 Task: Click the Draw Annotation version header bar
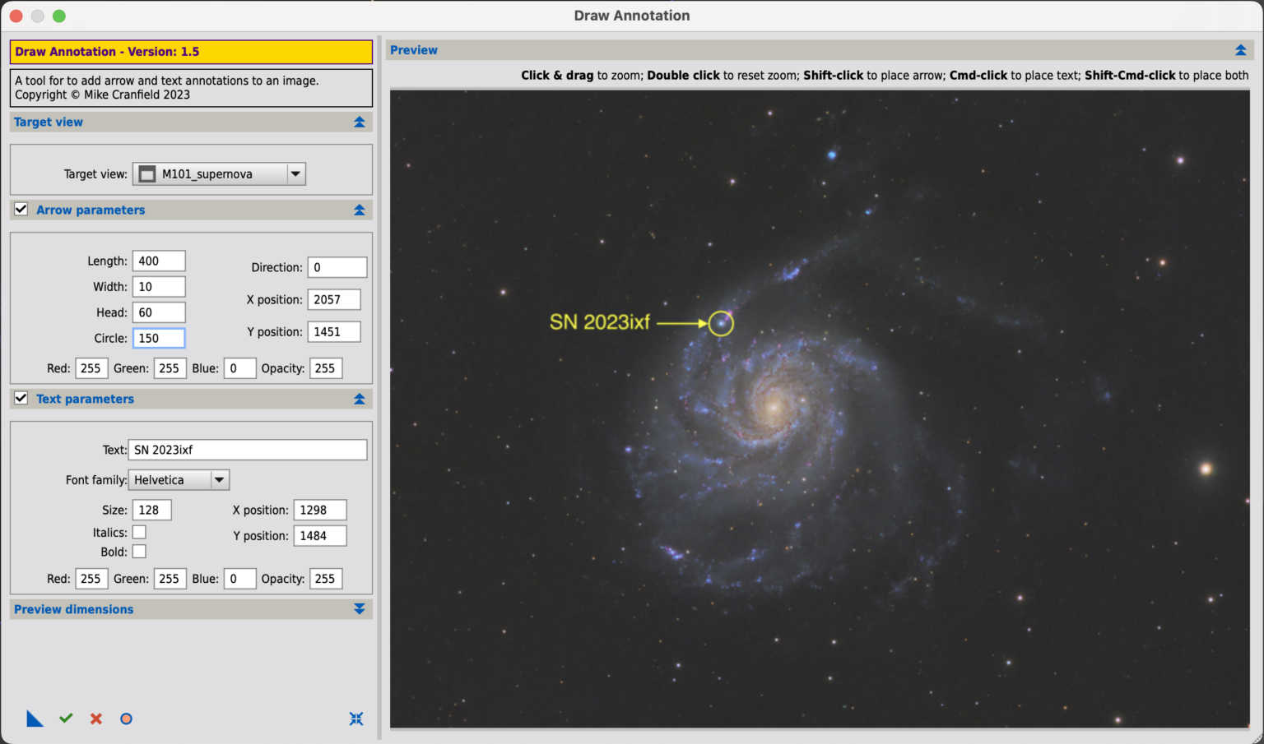191,52
